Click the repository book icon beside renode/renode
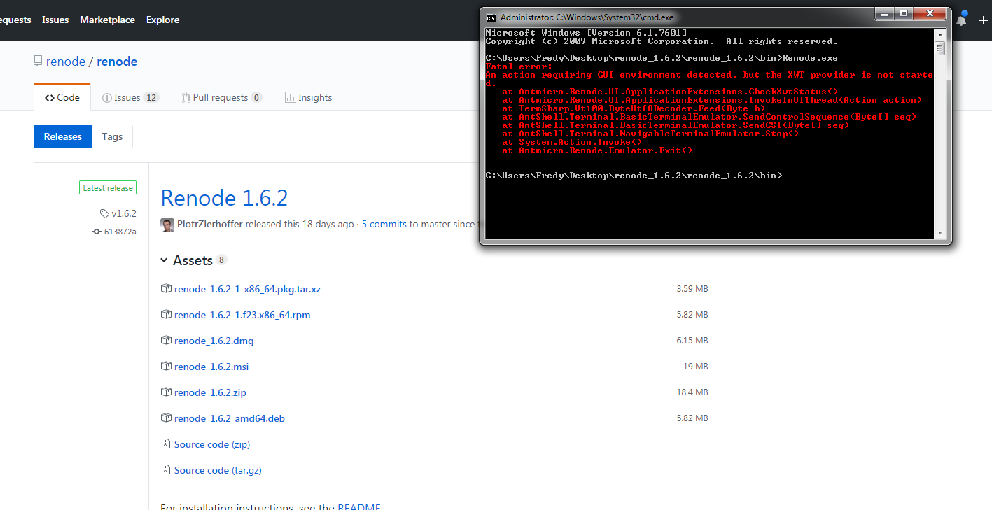This screenshot has height=510, width=992. click(x=38, y=60)
